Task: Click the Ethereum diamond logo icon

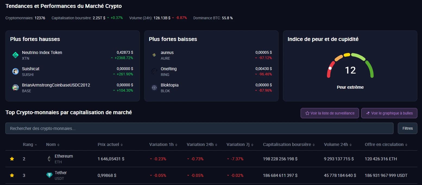Action: pyautogui.click(x=49, y=159)
